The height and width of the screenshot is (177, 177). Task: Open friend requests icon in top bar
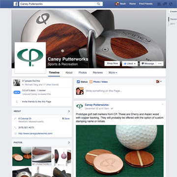click(x=159, y=4)
